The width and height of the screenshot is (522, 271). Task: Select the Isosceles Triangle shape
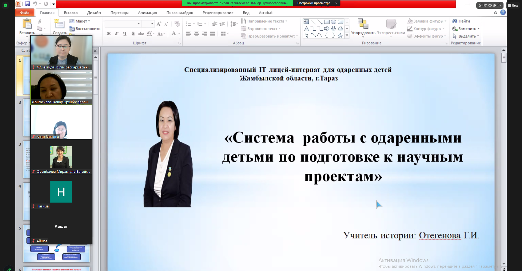coord(306,29)
